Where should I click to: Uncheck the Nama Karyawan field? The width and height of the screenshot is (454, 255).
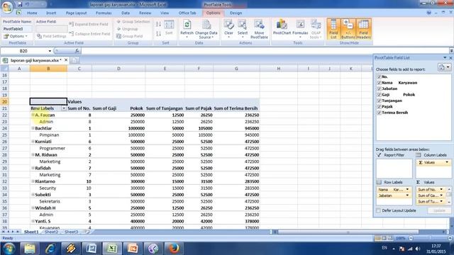click(x=379, y=83)
